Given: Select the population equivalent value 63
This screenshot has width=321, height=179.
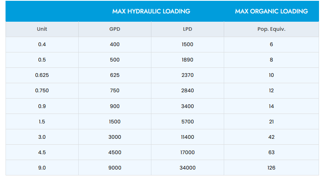Looking at the screenshot, I should (271, 152).
